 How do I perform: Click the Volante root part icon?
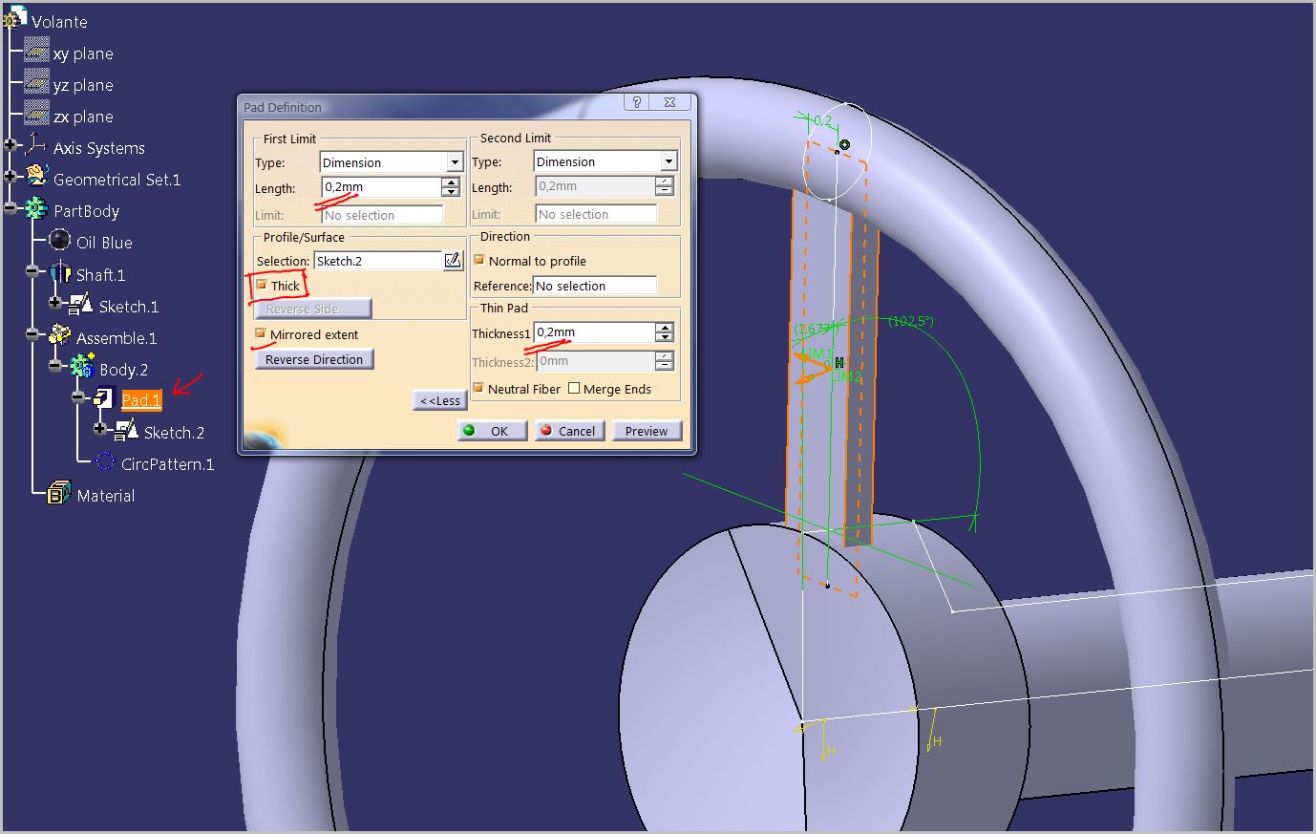click(x=16, y=17)
